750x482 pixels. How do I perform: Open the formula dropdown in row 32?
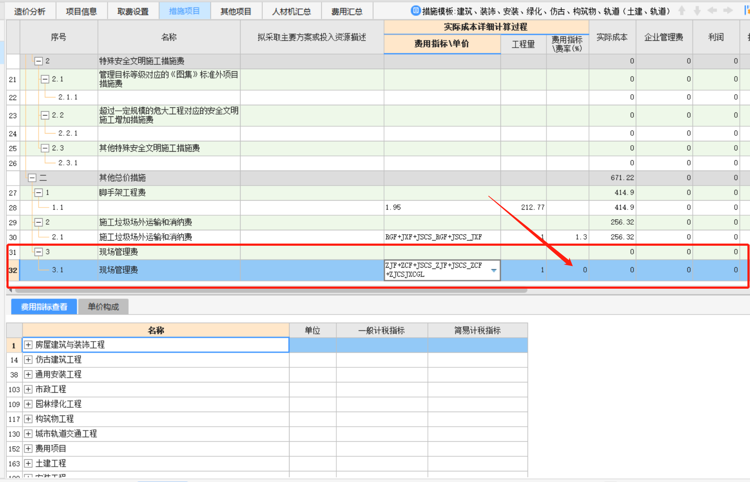point(494,270)
